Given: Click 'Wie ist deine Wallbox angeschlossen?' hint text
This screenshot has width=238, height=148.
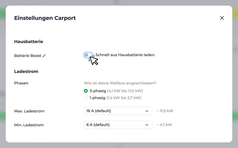Looking at the screenshot, I should [120, 83].
